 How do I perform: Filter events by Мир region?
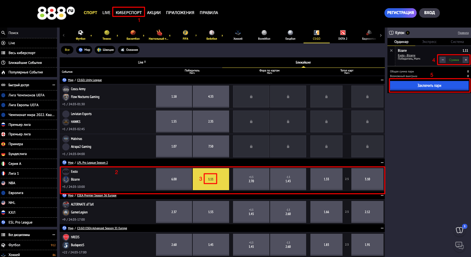click(x=84, y=50)
